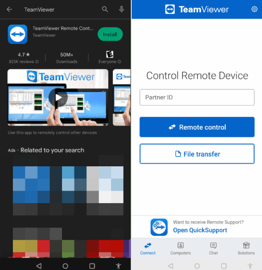Show info about 823K reviews

pyautogui.click(x=37, y=62)
